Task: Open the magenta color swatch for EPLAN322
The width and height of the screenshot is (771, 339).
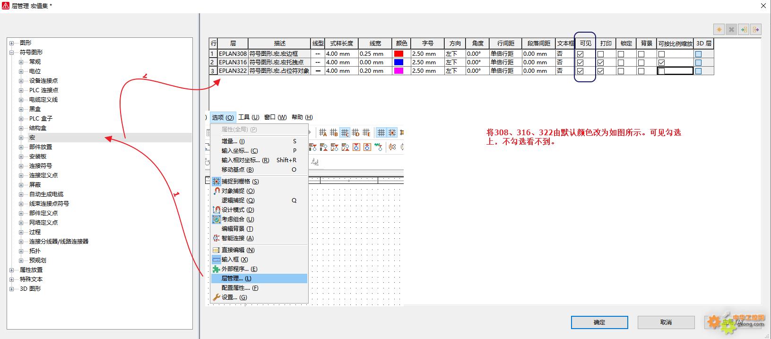Action: pyautogui.click(x=398, y=71)
